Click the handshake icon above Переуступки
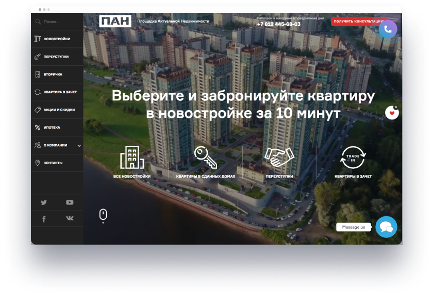Screen dimensions: 433x296 tap(279, 157)
